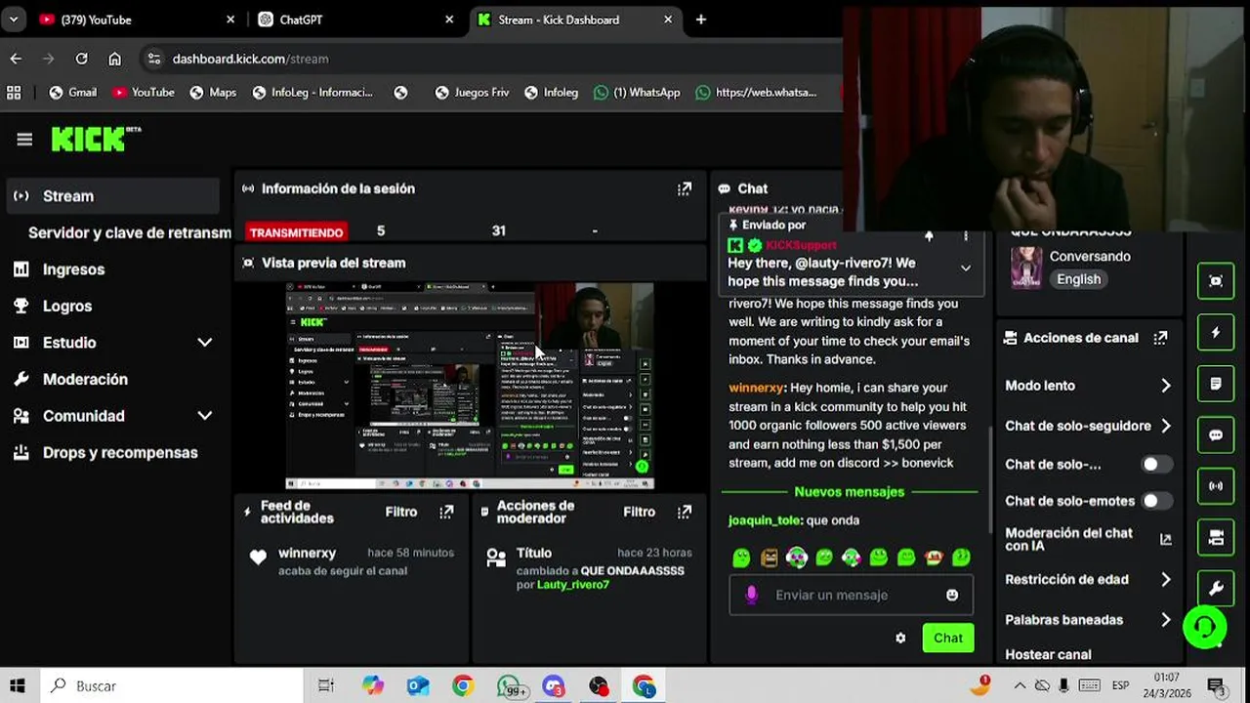
Task: Open Moderación del chat con IA external link
Action: pos(1165,539)
